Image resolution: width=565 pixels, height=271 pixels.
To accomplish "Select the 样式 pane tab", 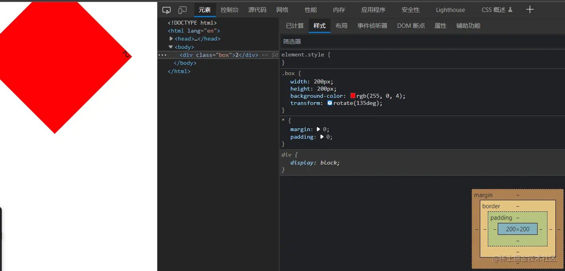I will (320, 26).
